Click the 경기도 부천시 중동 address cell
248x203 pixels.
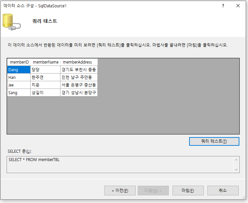(x=79, y=70)
